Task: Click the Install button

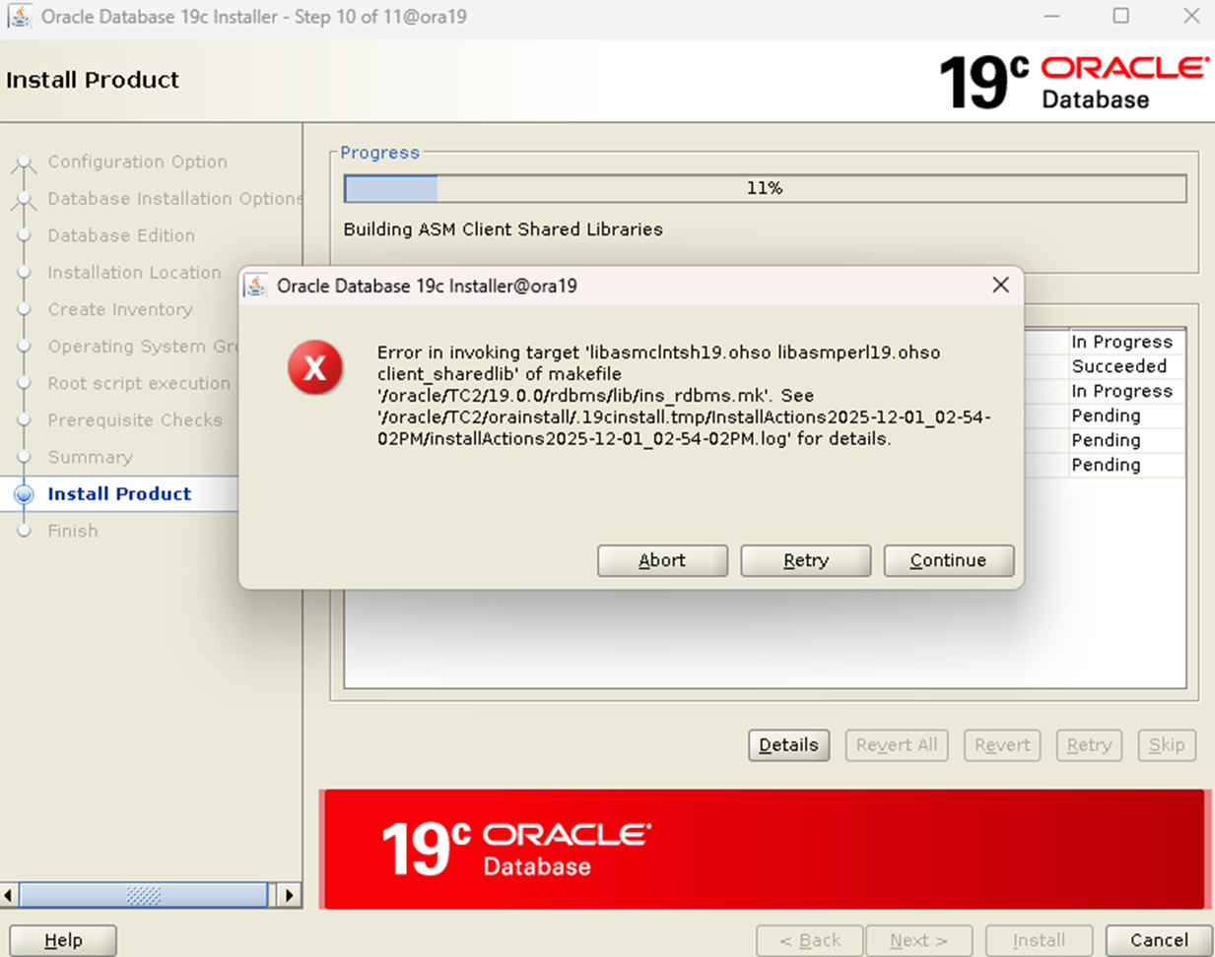Action: coord(1039,940)
